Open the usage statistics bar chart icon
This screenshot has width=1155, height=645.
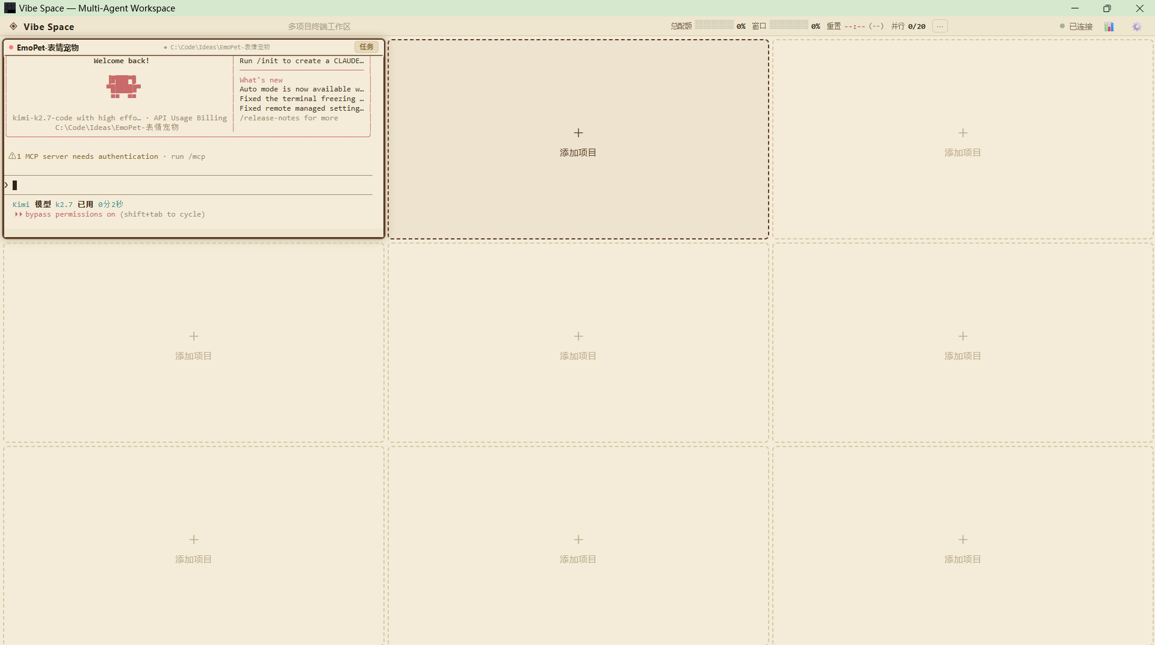pyautogui.click(x=1109, y=26)
